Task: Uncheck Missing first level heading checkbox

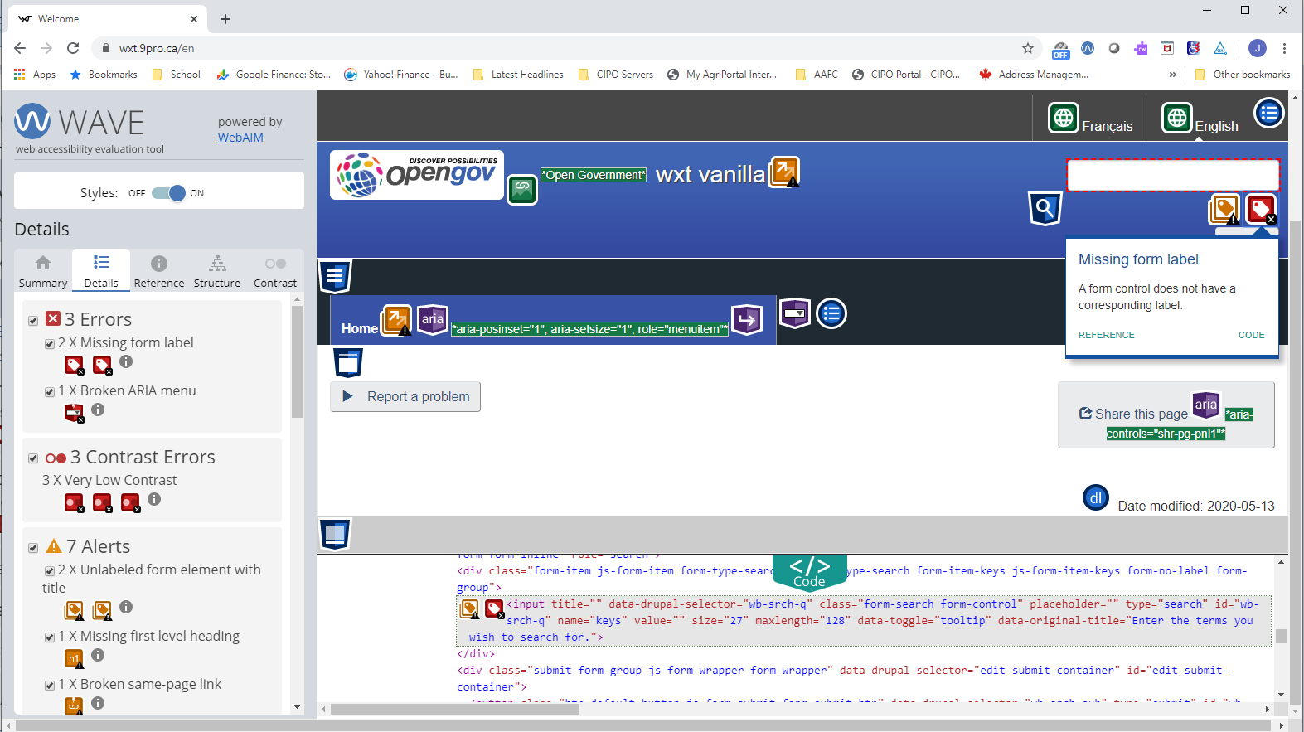Action: coord(50,637)
